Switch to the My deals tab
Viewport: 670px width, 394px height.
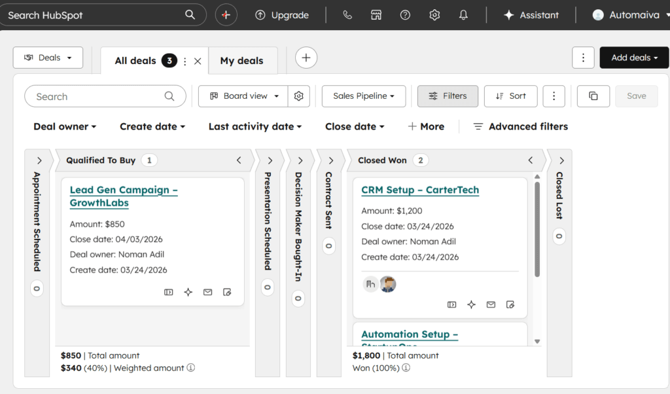pos(243,60)
